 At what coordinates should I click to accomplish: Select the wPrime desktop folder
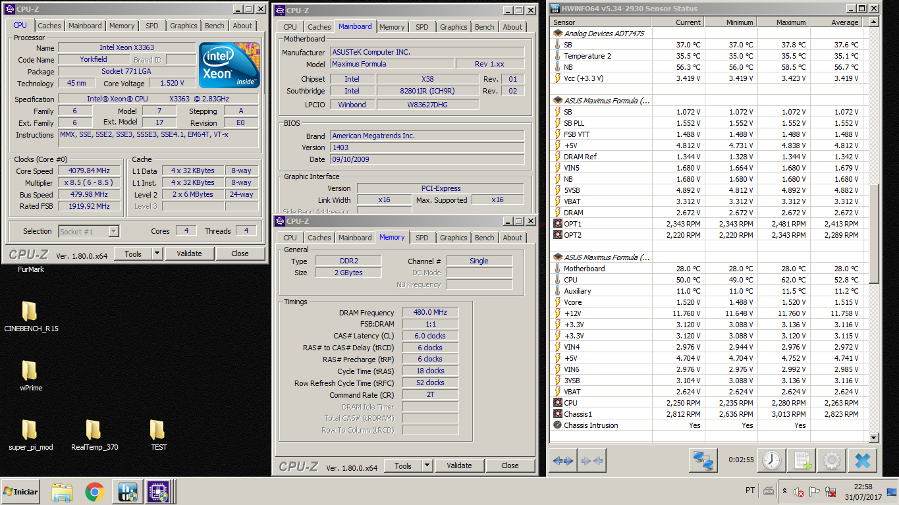[31, 377]
